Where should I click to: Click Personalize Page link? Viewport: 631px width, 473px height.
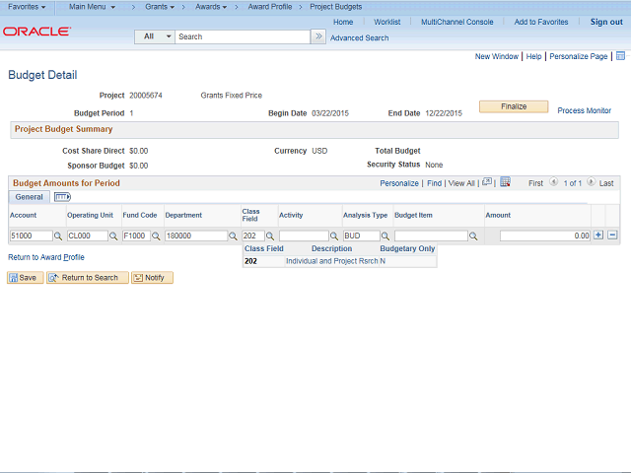point(579,56)
